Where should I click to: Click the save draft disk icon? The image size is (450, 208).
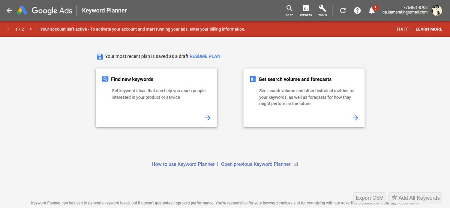[x=100, y=57]
